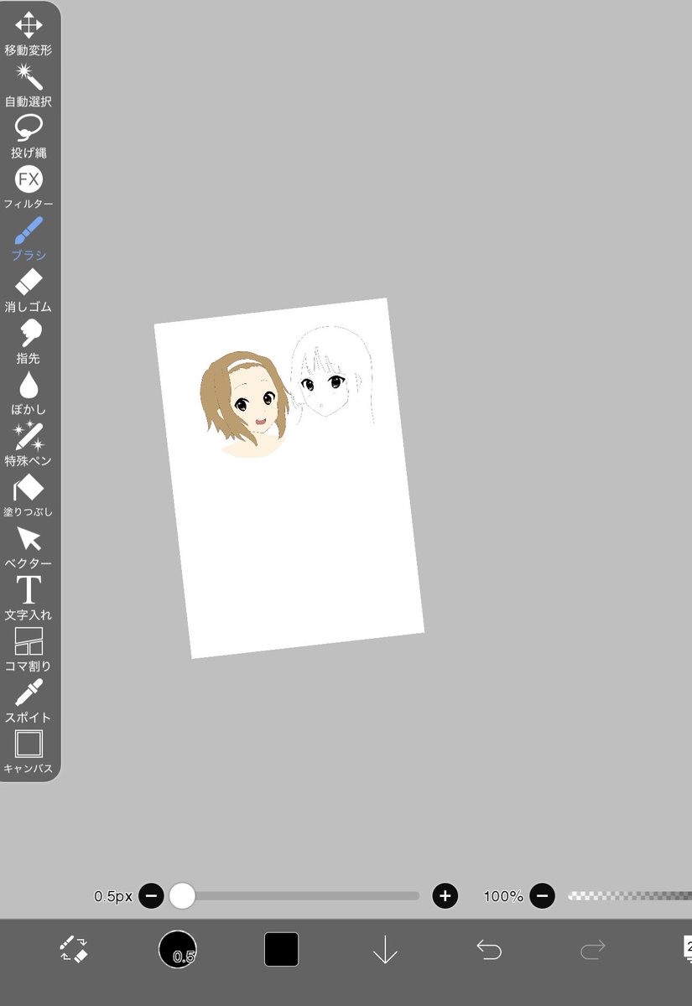692x1006 pixels.
Task: Pick the ぼかし blur tool
Action: (x=29, y=393)
